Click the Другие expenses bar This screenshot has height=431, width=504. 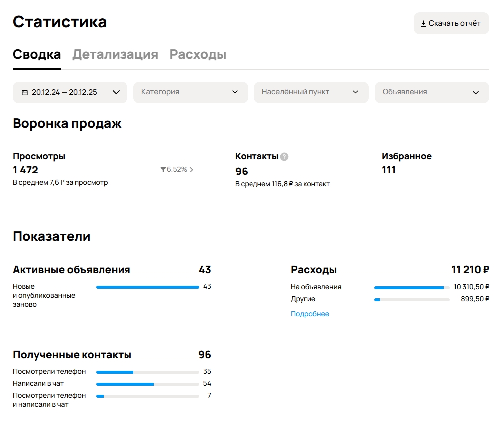coord(411,299)
